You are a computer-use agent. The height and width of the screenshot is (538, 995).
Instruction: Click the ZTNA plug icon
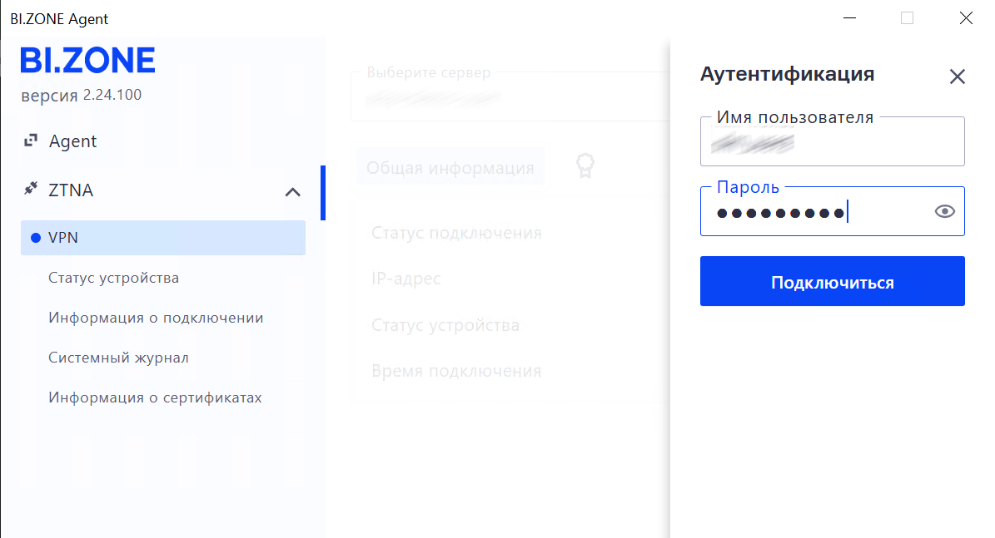click(x=31, y=188)
